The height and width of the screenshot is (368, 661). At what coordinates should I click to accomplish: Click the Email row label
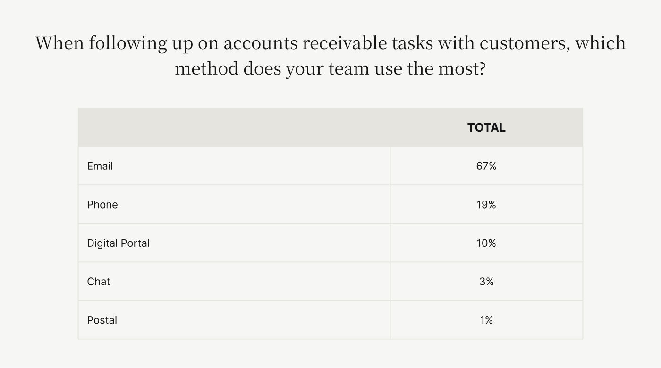click(x=100, y=166)
